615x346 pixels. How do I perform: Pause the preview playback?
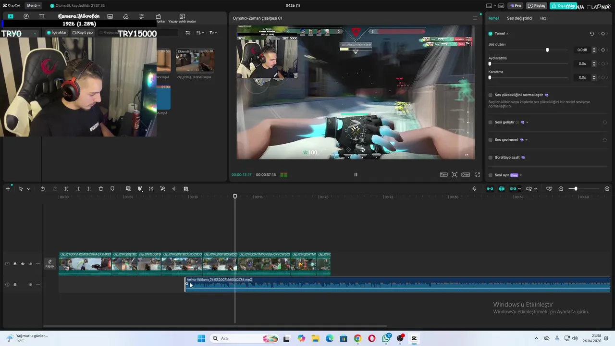pyautogui.click(x=356, y=174)
